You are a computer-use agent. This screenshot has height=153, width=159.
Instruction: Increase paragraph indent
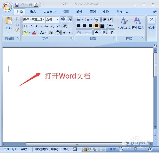110,19
